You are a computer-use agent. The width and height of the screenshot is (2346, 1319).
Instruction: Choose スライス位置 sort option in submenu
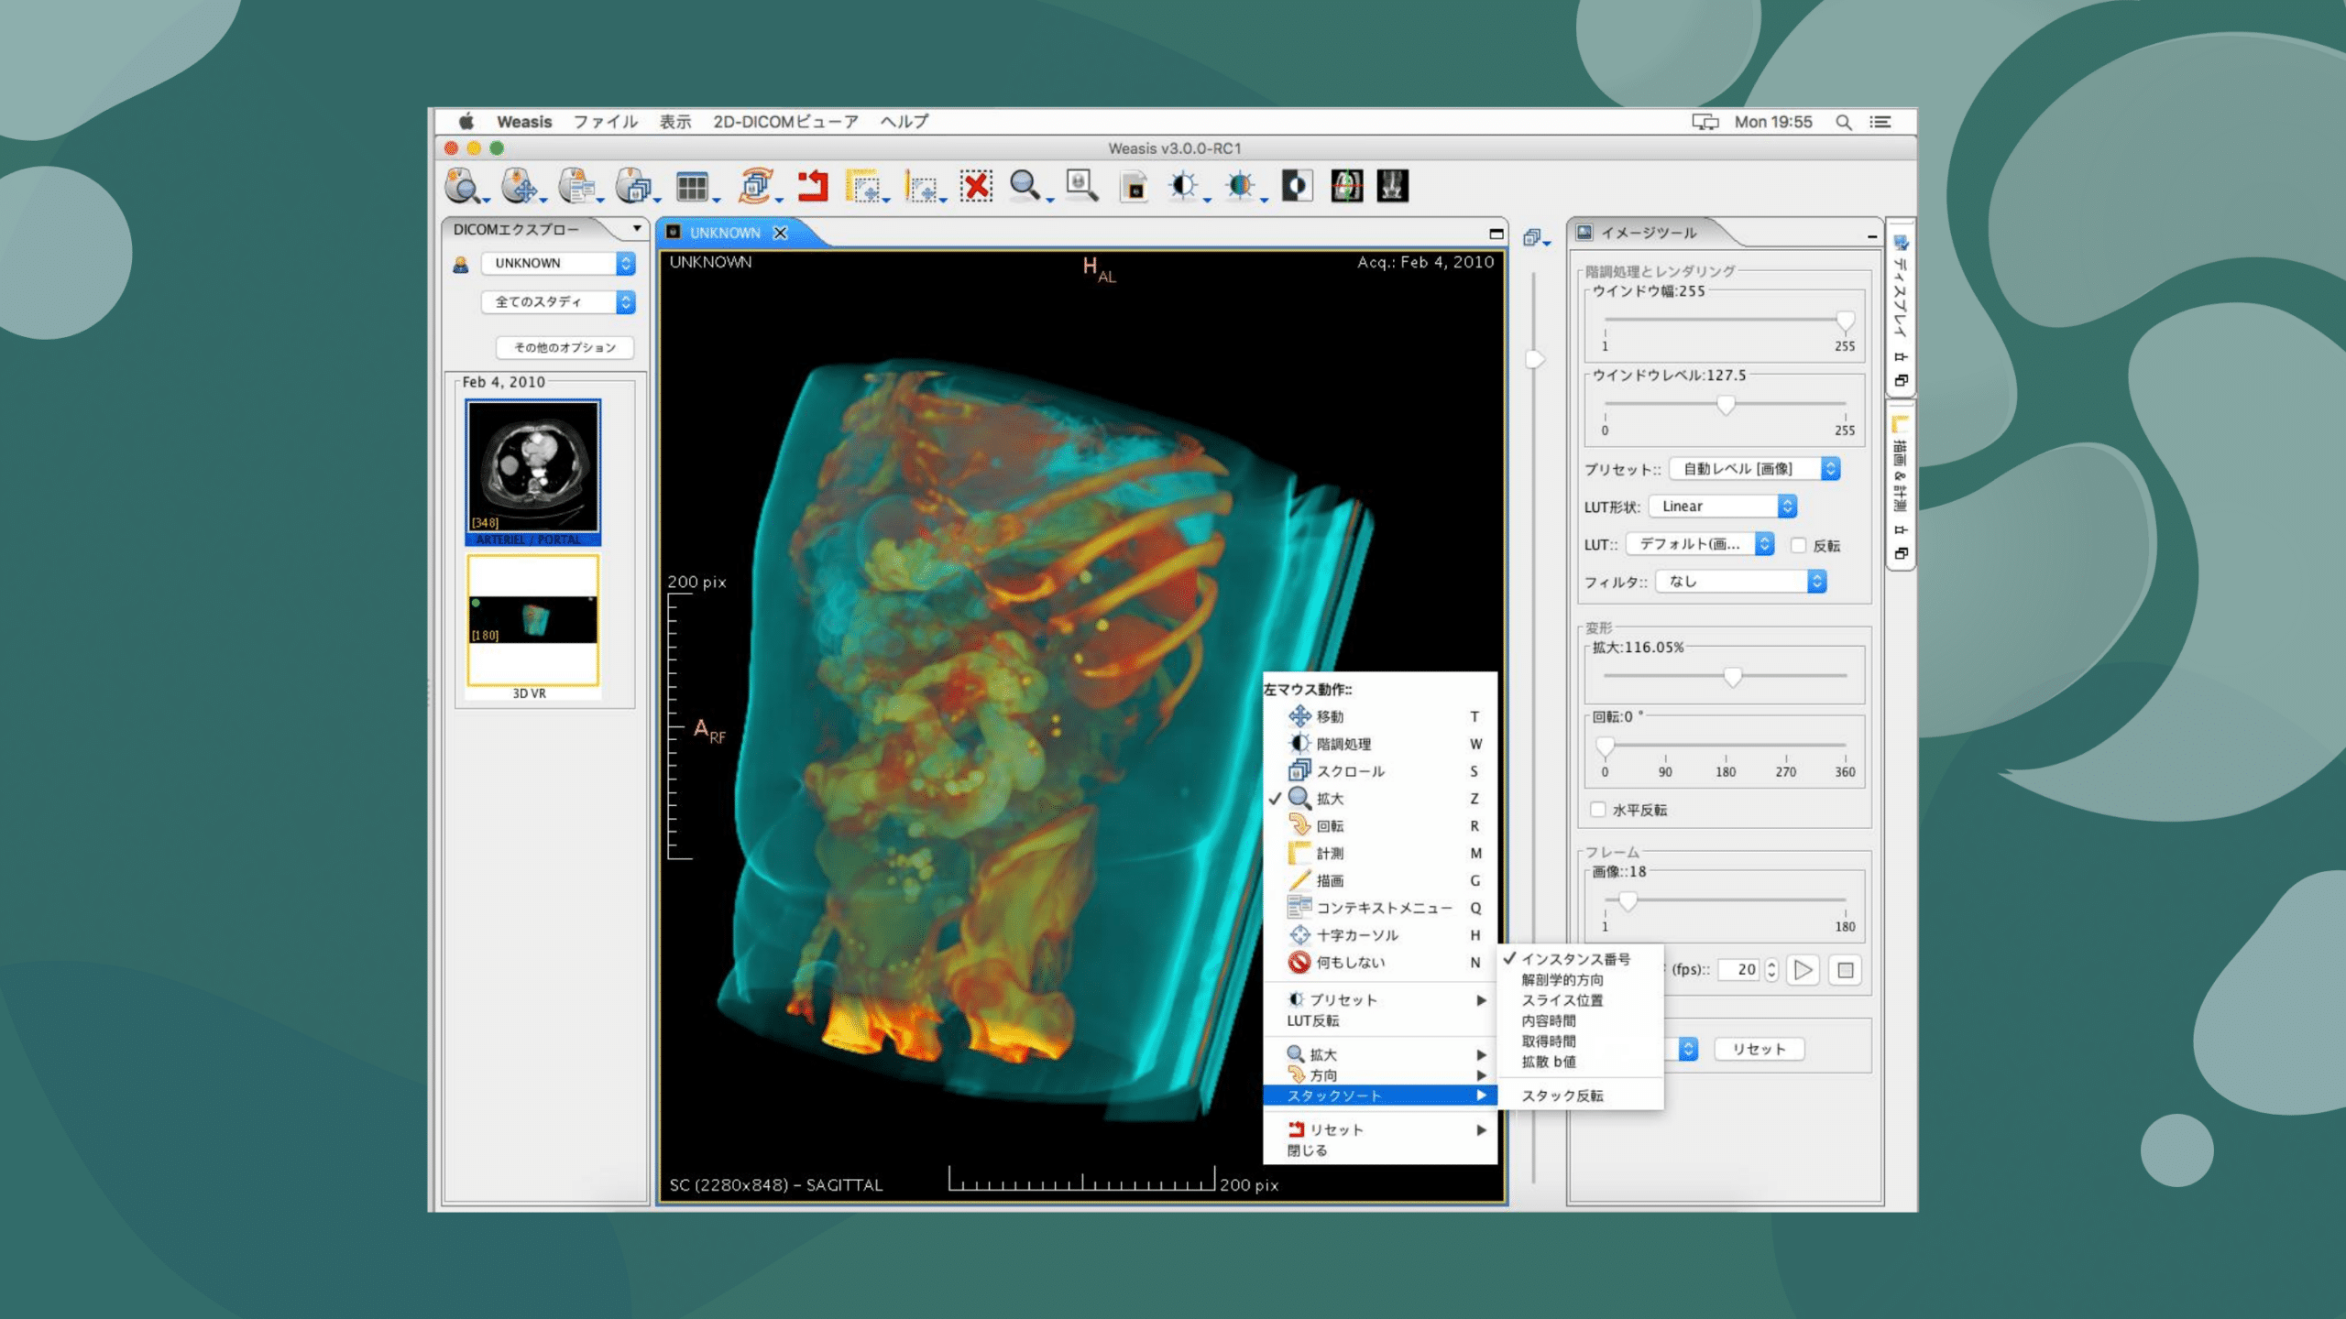click(x=1562, y=1000)
